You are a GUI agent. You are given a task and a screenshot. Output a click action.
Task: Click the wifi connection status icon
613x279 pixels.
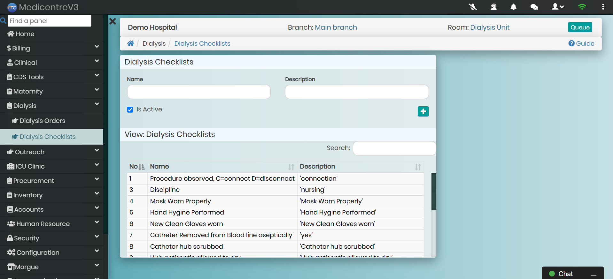pos(582,7)
